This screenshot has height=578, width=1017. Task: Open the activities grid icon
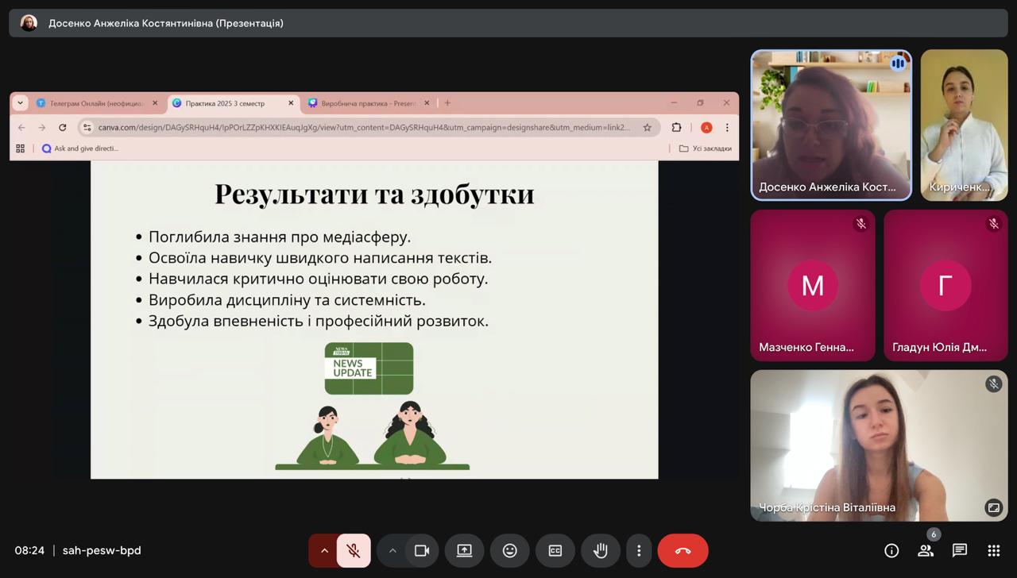993,550
